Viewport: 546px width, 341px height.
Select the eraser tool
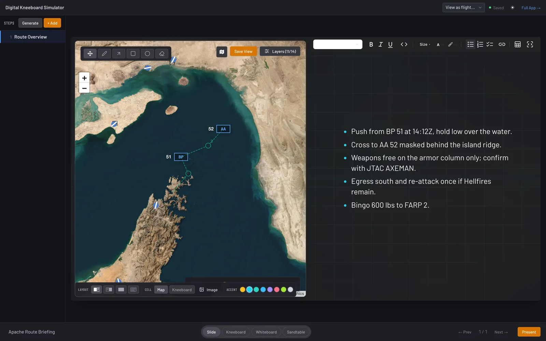(162, 54)
